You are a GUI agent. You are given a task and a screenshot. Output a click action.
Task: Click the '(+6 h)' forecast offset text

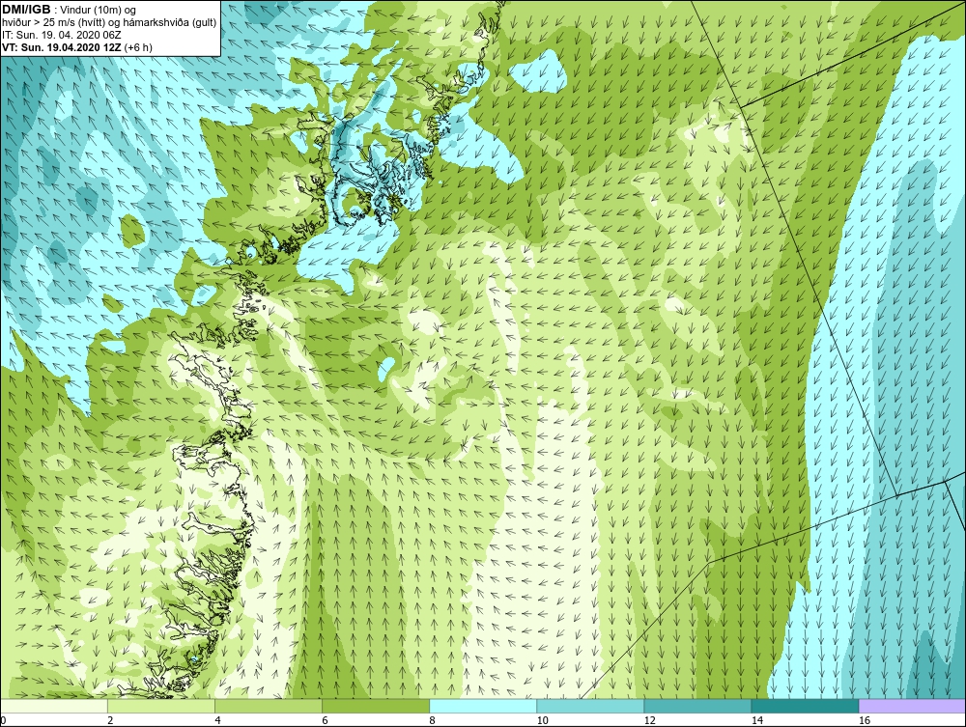(138, 47)
